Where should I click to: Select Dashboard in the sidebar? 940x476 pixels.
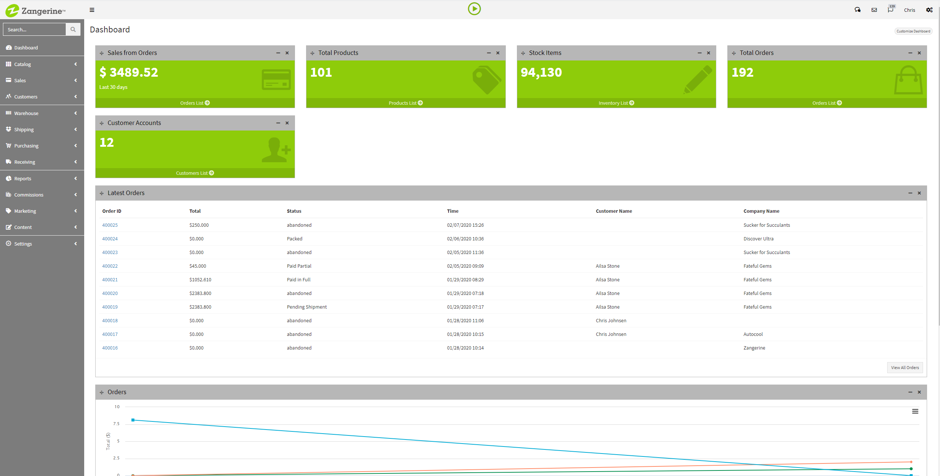(x=26, y=48)
